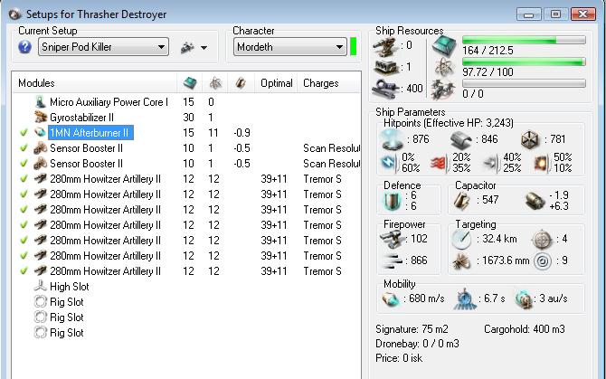
Task: Select the topmost Rig Slot row
Action: [187, 302]
